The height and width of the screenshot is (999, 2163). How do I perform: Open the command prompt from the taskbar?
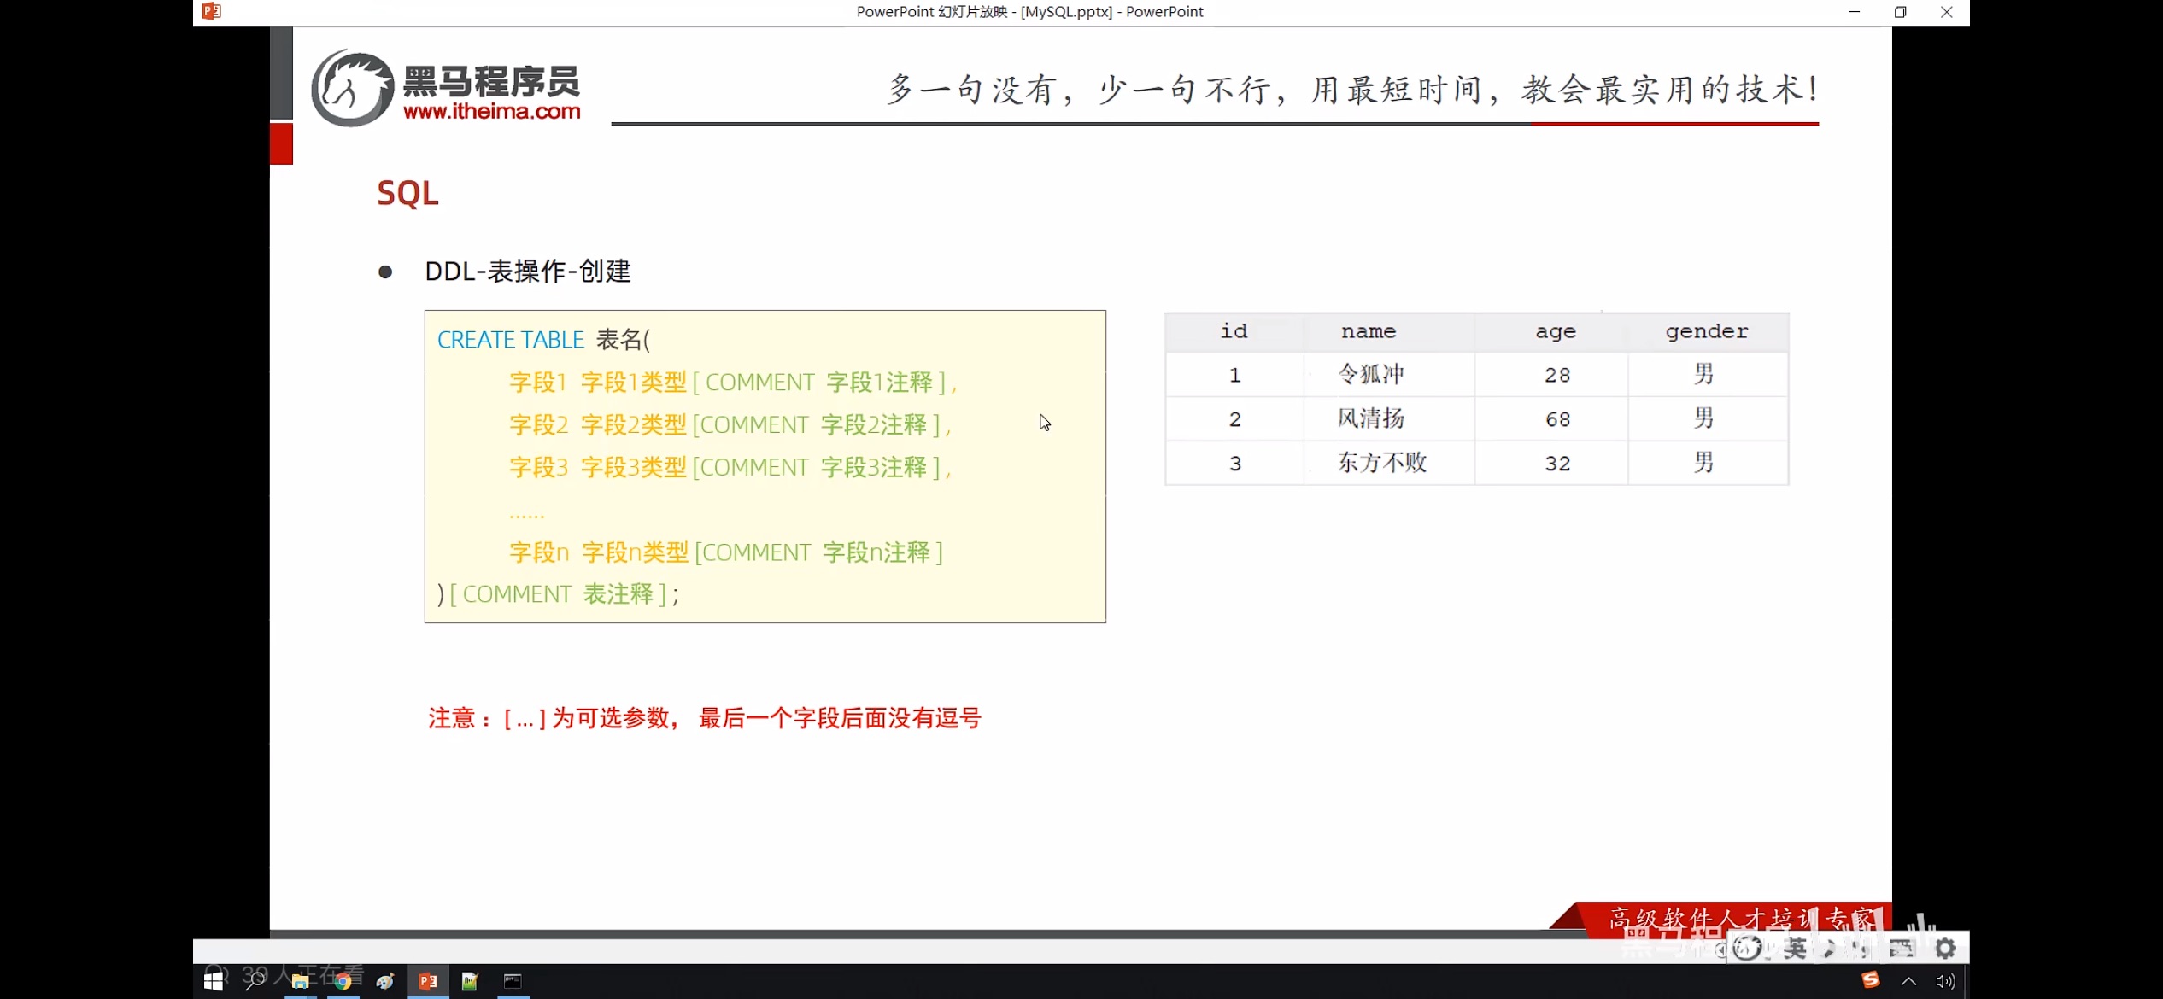[x=511, y=980]
